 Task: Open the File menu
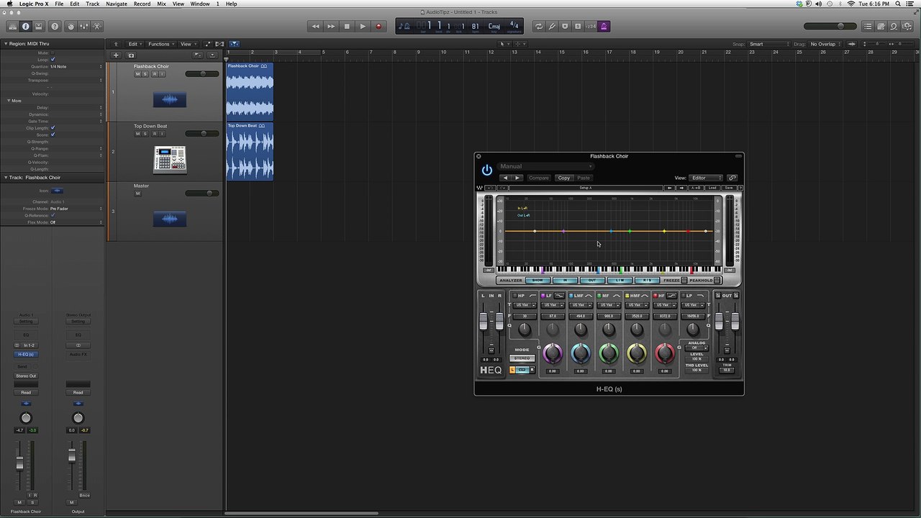[x=59, y=4]
